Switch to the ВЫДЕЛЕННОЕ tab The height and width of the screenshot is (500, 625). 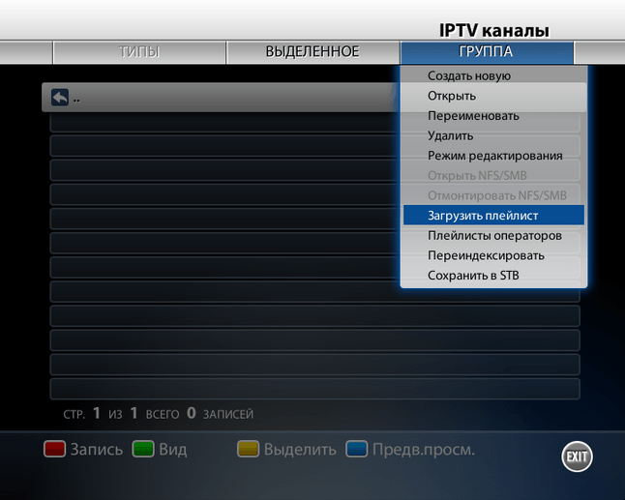coord(312,52)
